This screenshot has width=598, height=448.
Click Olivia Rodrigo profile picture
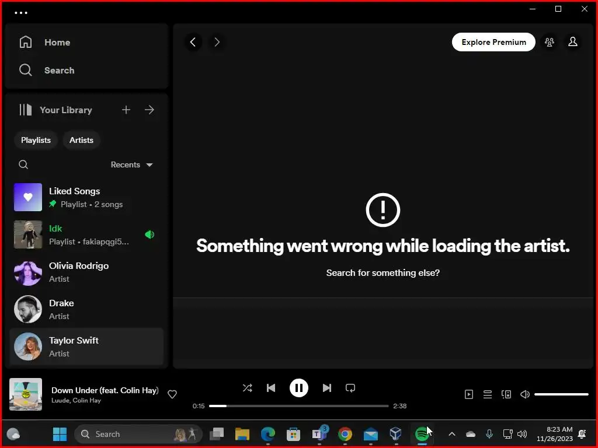(x=28, y=272)
